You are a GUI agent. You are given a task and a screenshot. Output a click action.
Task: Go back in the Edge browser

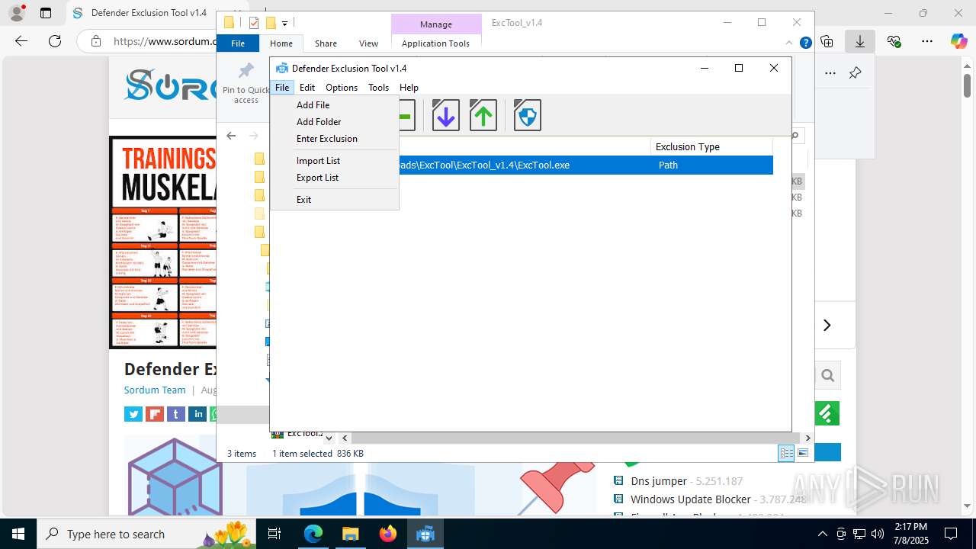pos(21,41)
